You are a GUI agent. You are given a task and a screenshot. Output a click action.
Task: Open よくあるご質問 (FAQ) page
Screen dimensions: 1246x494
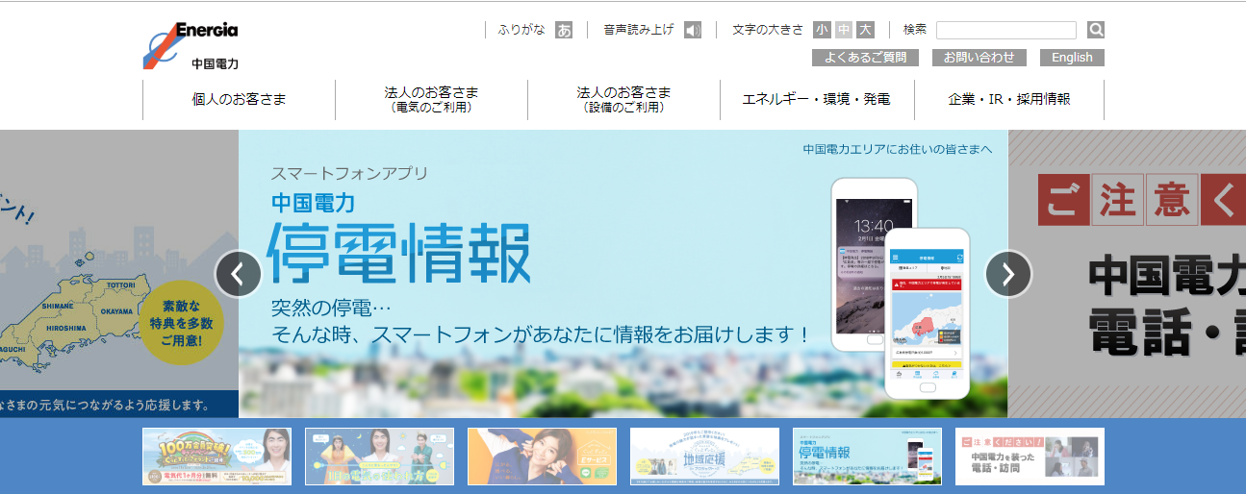pyautogui.click(x=865, y=58)
